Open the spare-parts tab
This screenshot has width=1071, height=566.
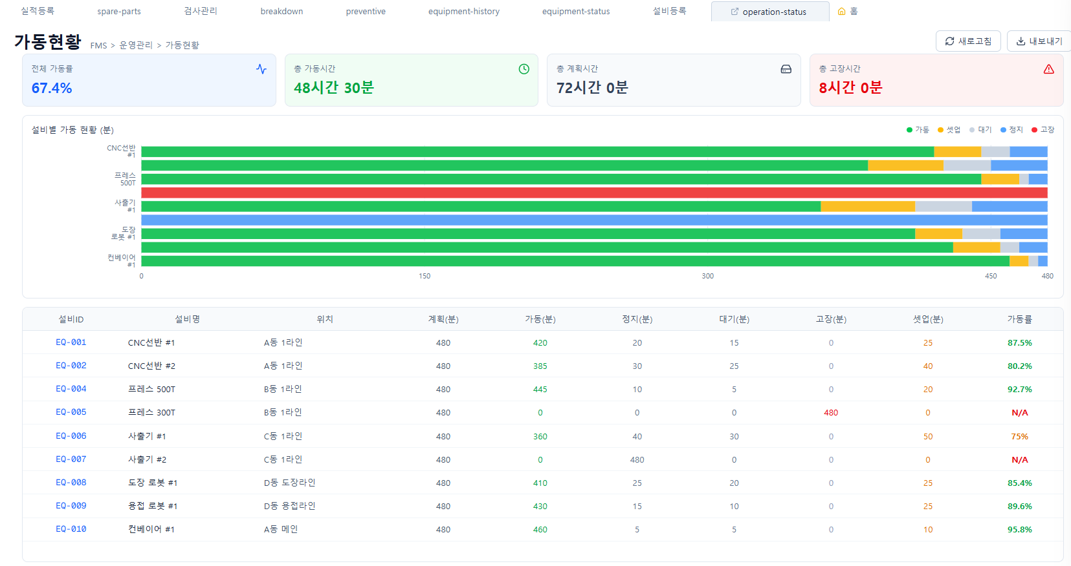[119, 12]
